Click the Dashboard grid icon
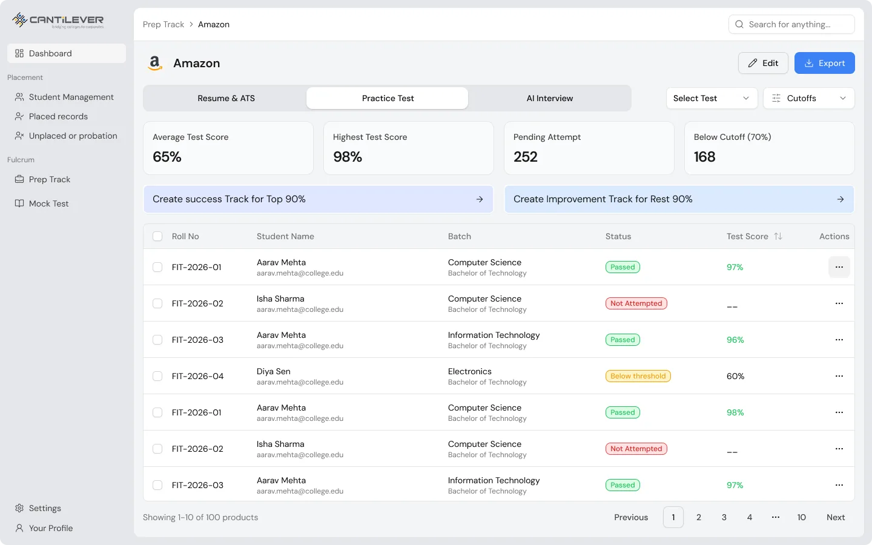872x545 pixels. click(19, 53)
